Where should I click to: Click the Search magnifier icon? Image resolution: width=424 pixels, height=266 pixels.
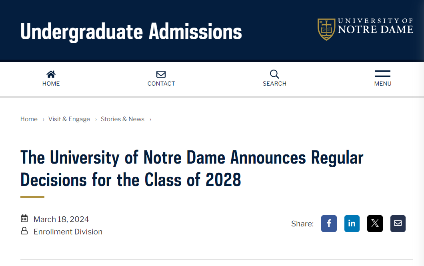pos(274,74)
